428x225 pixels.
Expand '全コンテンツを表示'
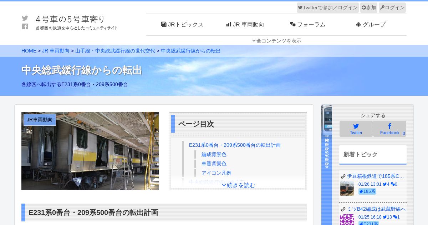tap(276, 41)
